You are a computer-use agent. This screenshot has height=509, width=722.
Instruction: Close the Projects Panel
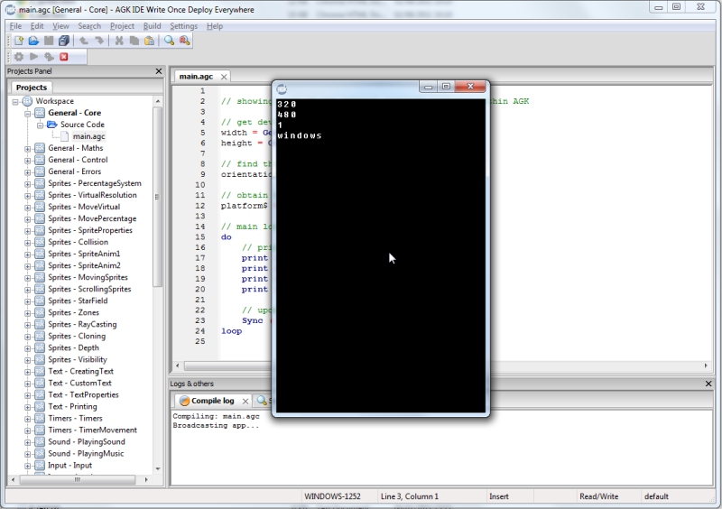[159, 71]
